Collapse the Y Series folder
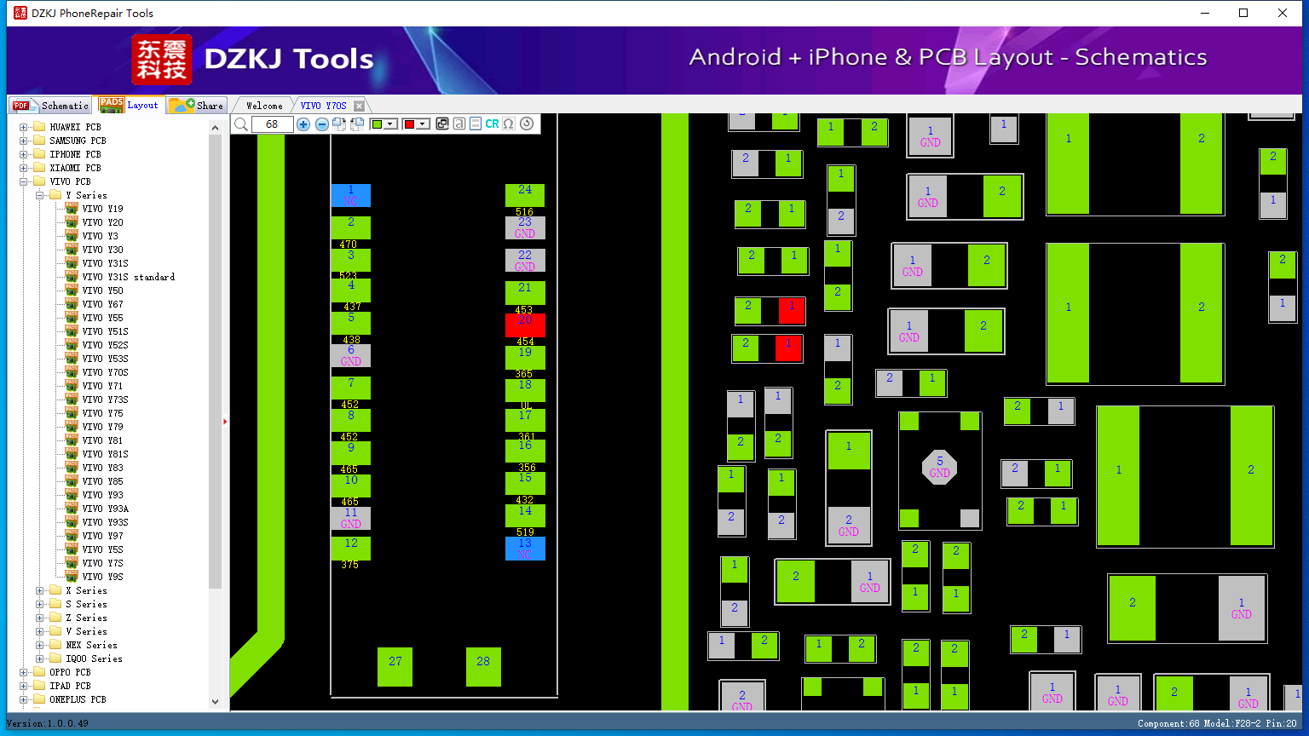The image size is (1309, 736). [40, 195]
